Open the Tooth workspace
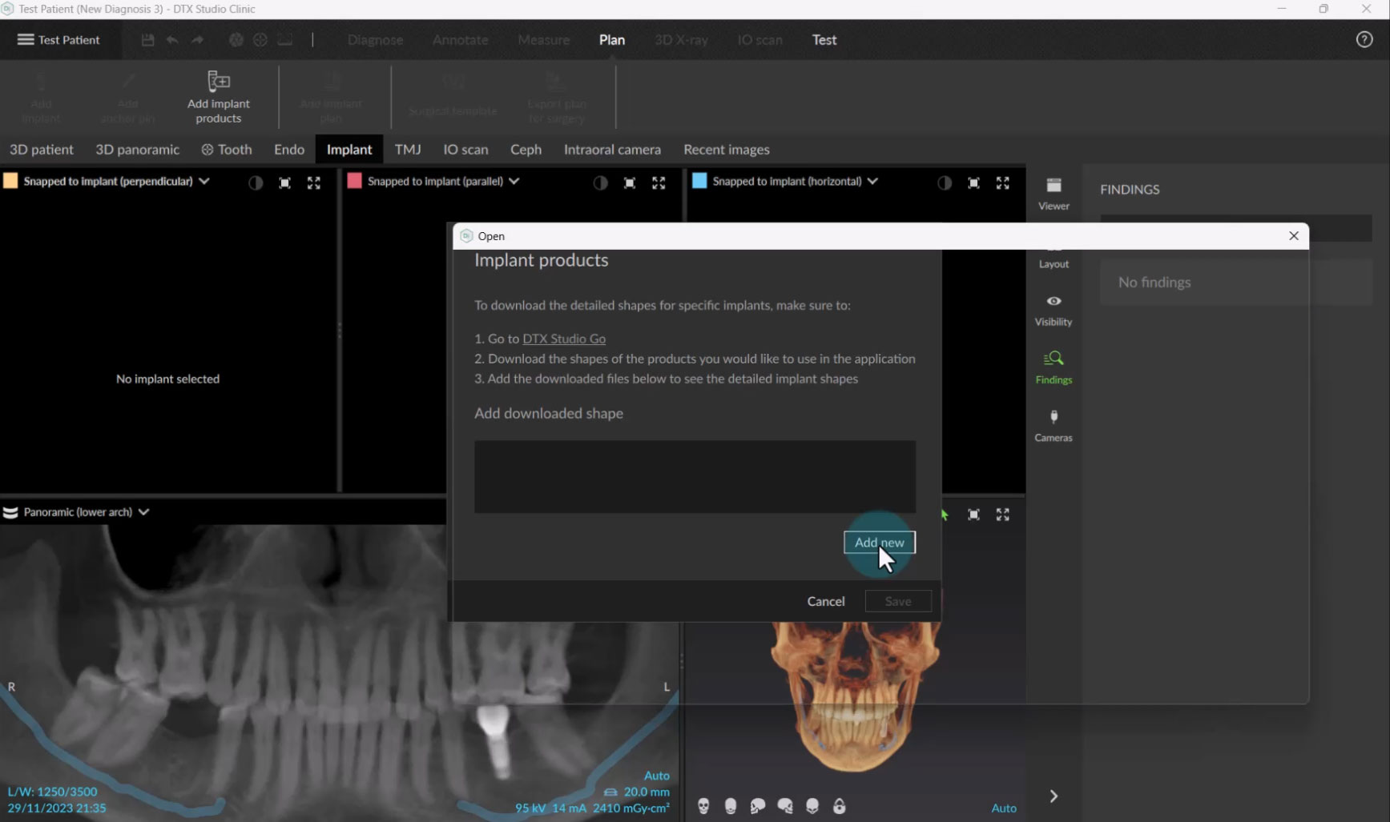 (x=227, y=150)
